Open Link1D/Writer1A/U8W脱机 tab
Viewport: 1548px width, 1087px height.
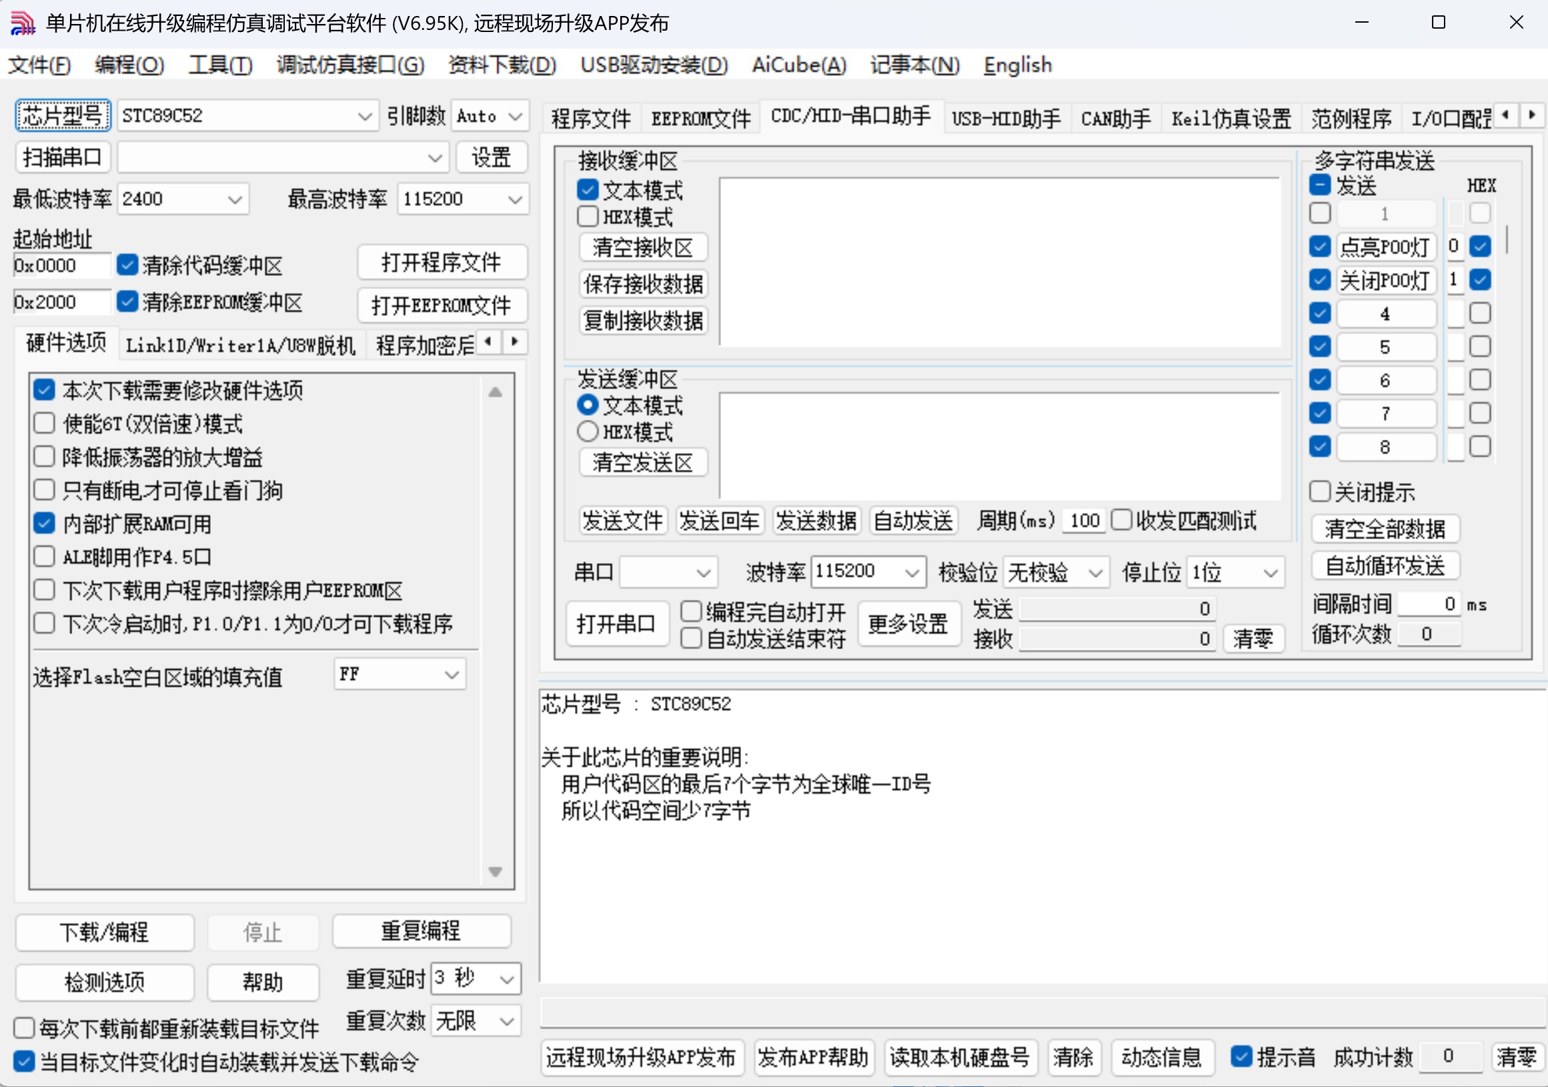[240, 345]
